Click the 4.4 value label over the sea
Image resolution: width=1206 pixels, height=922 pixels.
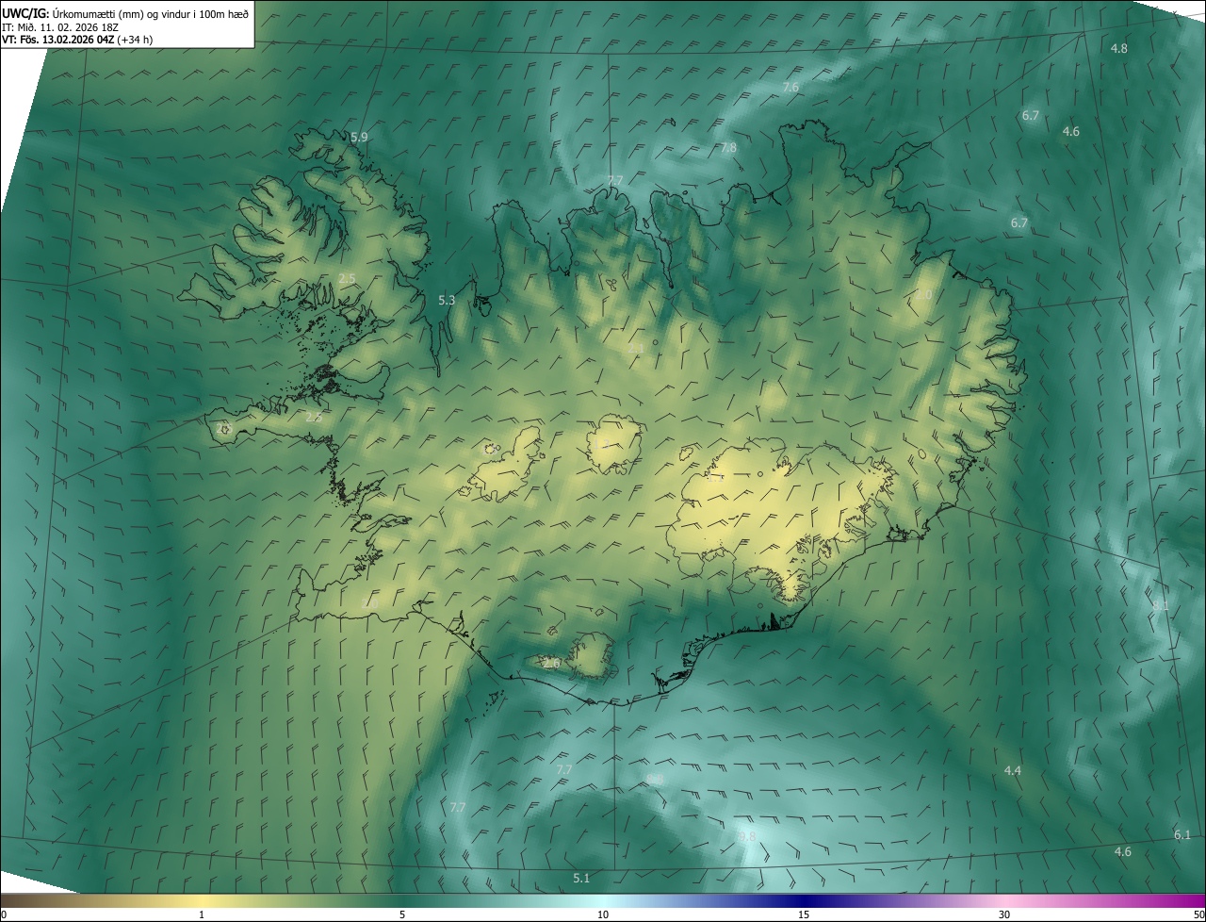click(x=1013, y=771)
